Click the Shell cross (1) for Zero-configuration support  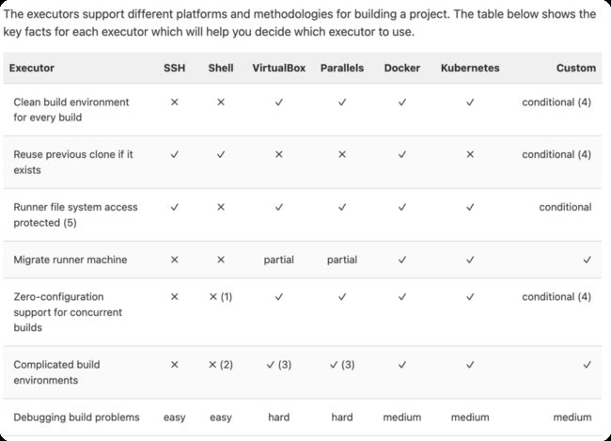221,297
